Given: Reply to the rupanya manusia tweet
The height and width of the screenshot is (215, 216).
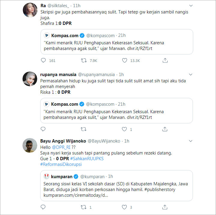Looking at the screenshot, I should [43, 129].
